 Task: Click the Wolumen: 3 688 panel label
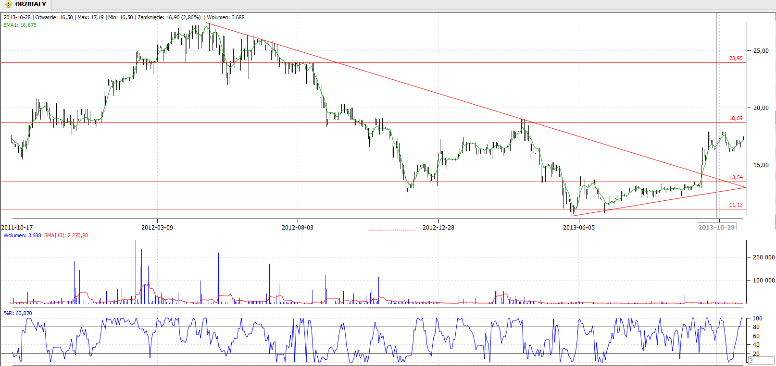[x=22, y=235]
